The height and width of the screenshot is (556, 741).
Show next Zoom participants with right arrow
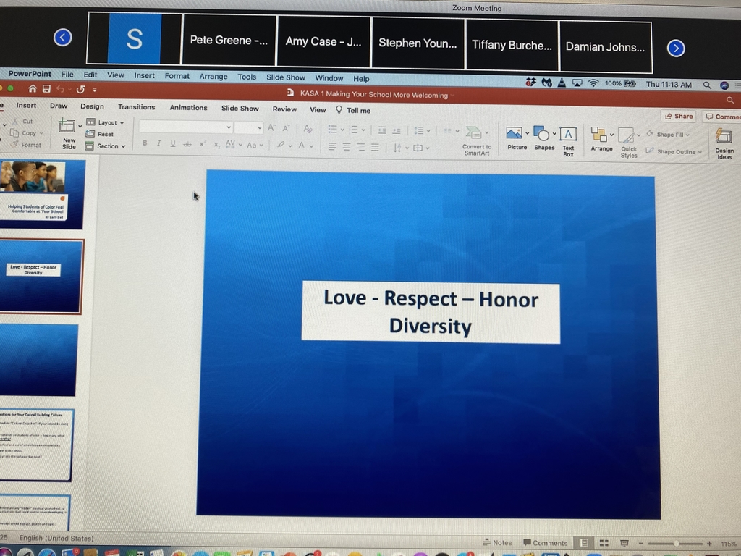click(x=676, y=48)
